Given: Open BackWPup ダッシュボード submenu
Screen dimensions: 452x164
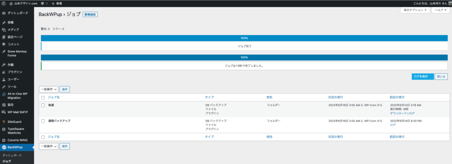Looking at the screenshot, I should [12, 155].
